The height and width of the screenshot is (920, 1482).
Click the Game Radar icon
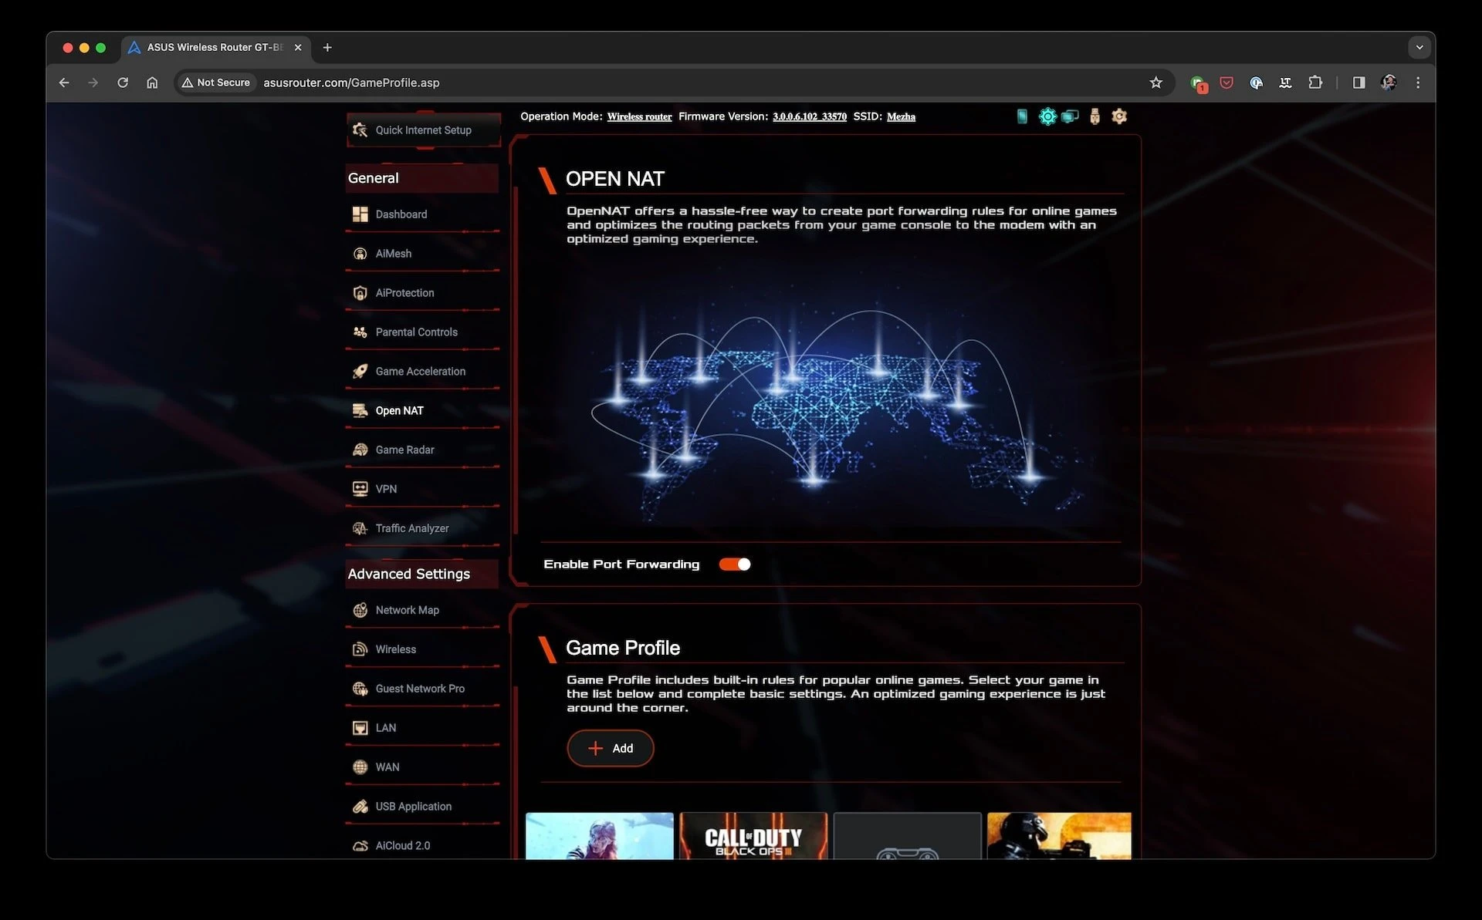coord(360,450)
